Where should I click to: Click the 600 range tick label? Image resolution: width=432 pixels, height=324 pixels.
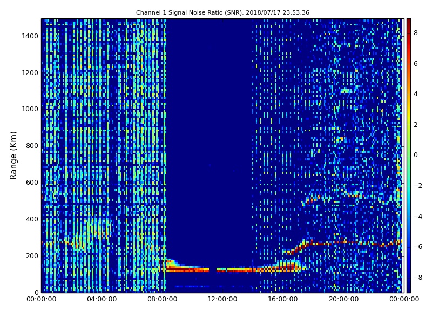coord(32,183)
